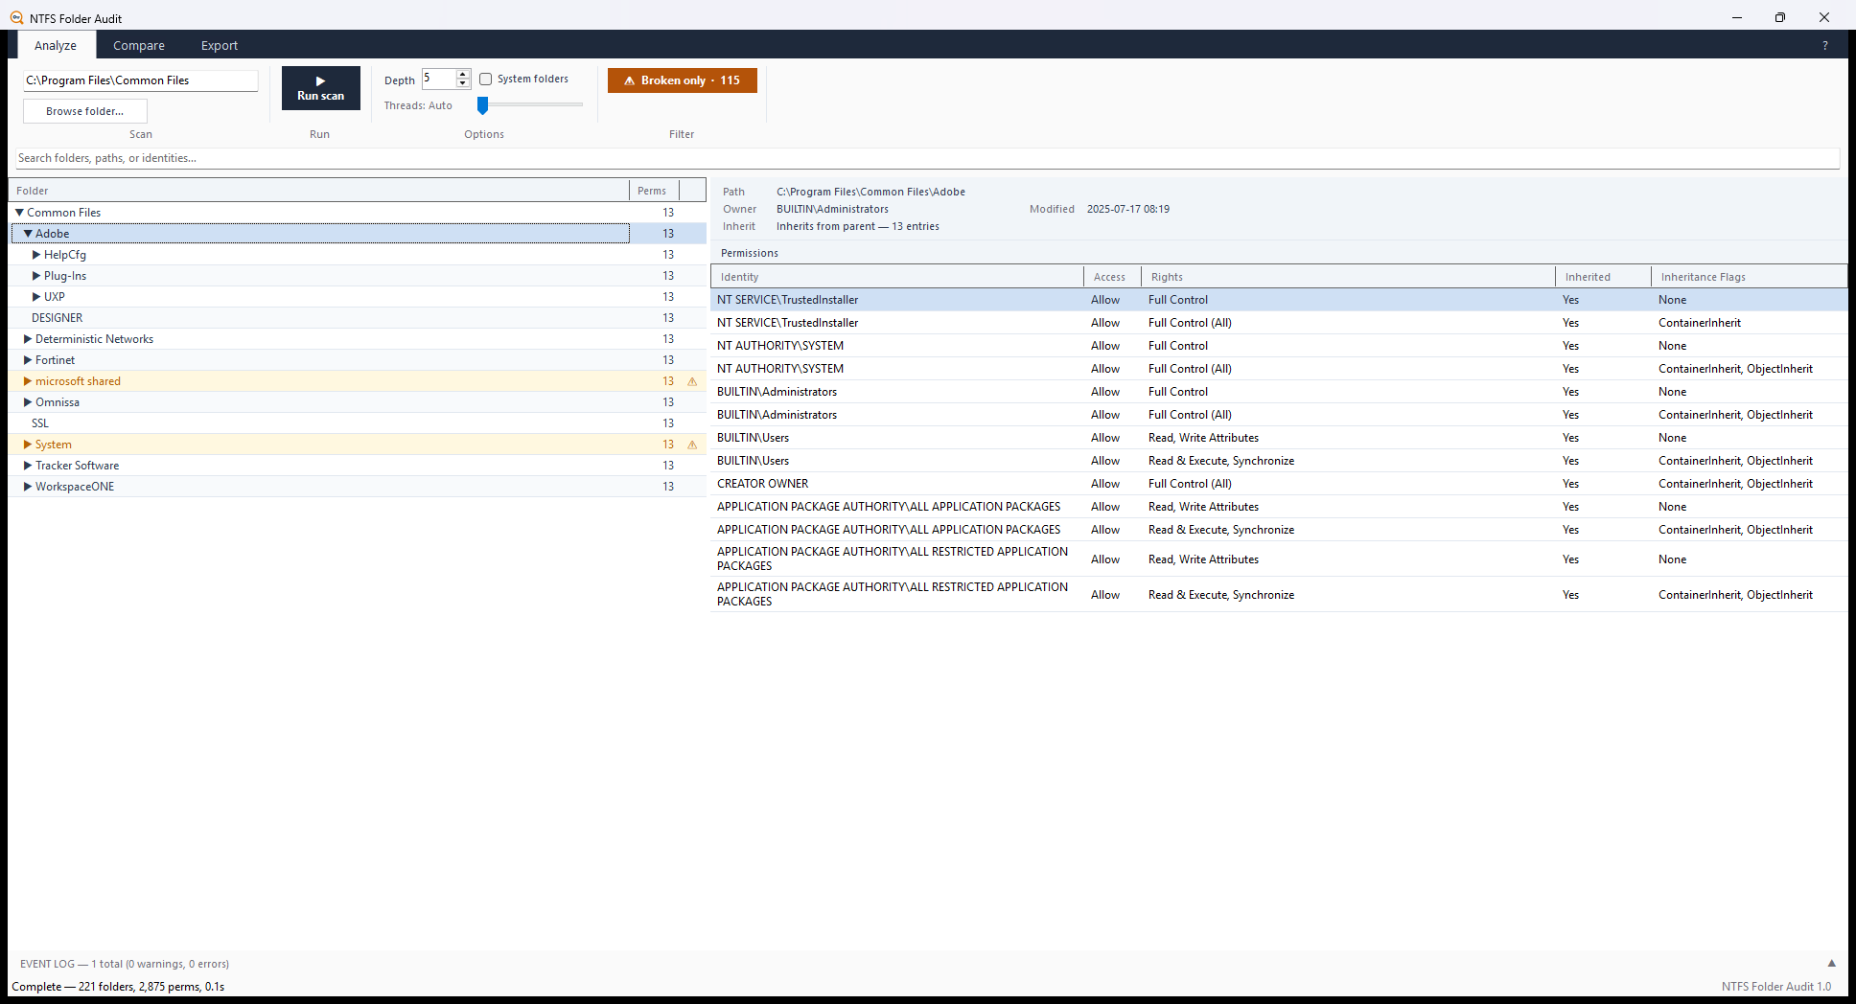The image size is (1856, 1004).
Task: Click the Browse folder button
Action: (85, 111)
